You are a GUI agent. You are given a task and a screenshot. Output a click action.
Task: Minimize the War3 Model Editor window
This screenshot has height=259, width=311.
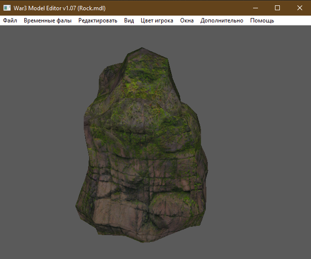tap(255, 8)
